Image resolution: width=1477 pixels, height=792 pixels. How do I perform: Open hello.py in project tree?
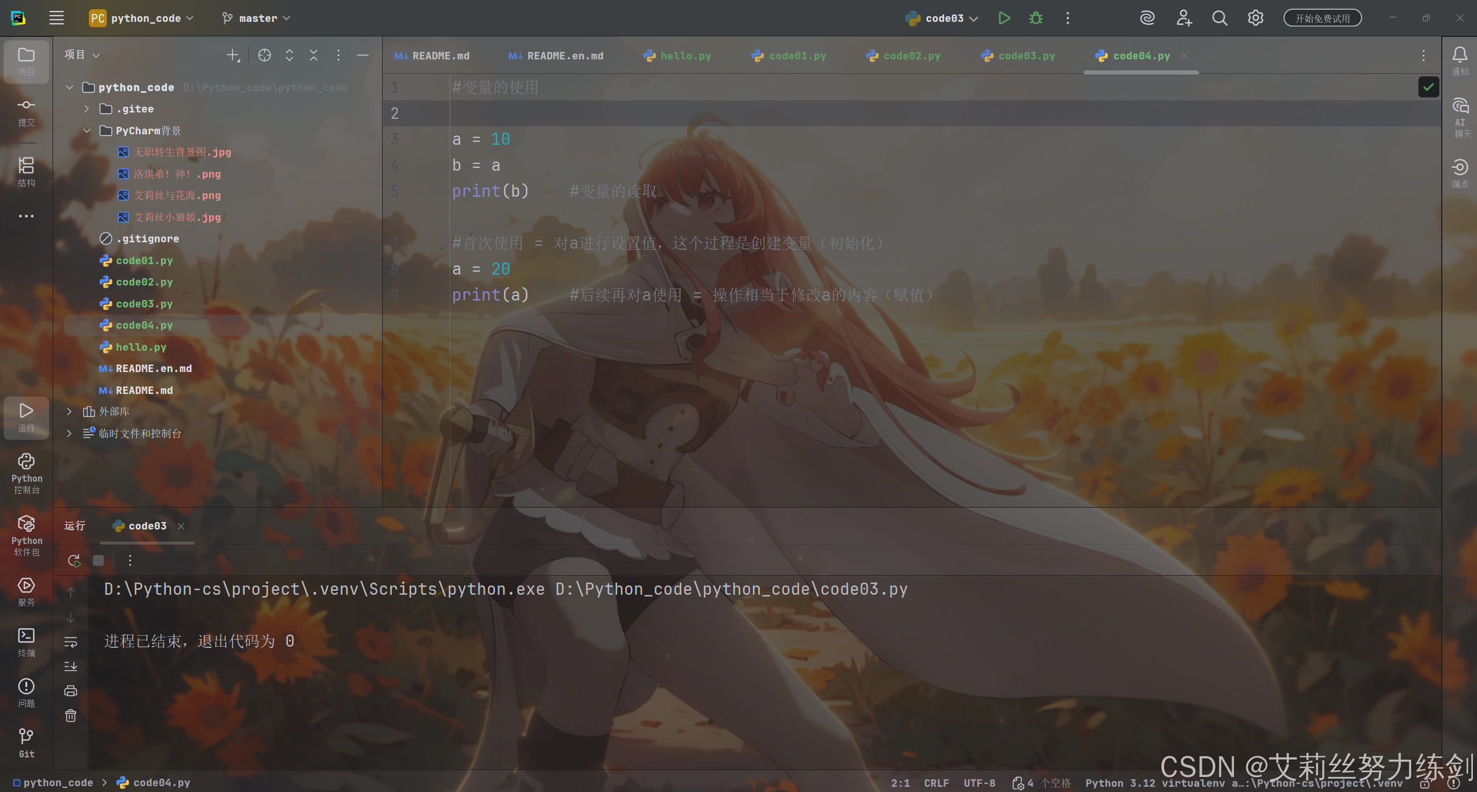pos(141,347)
